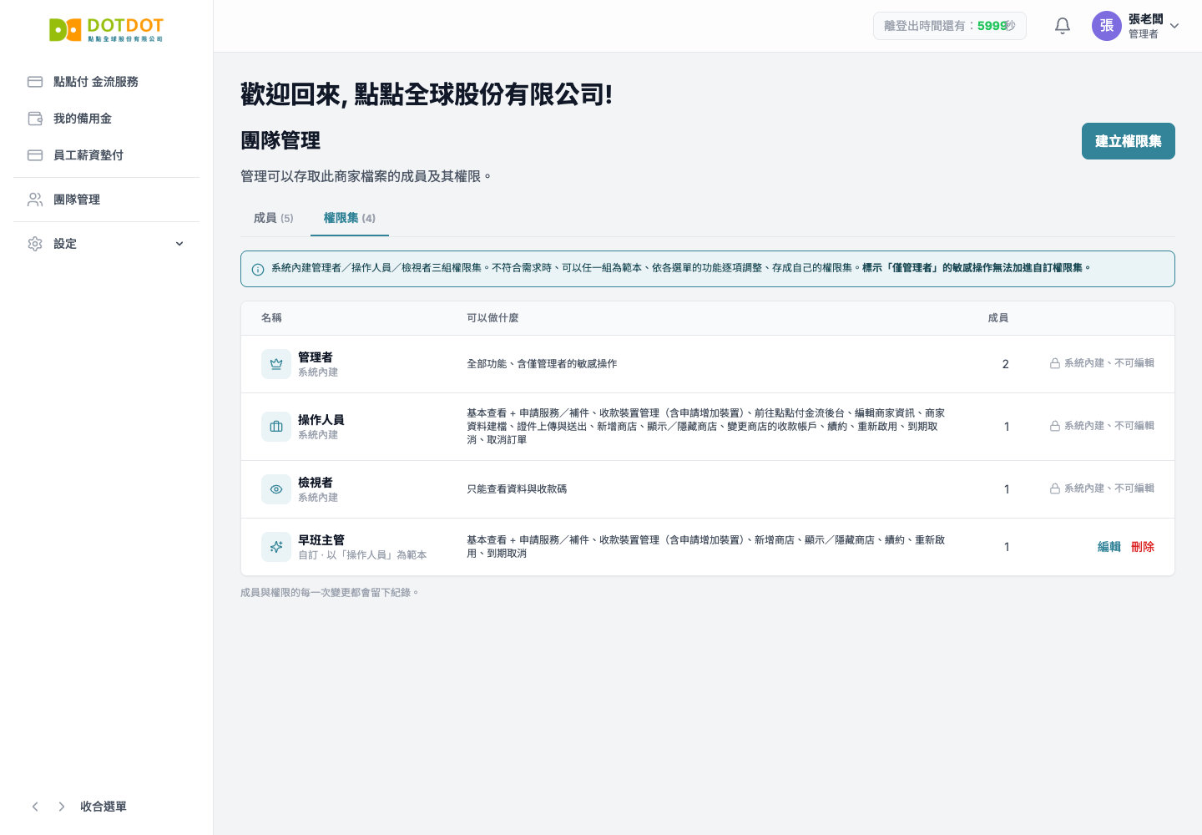
Task: Go to 我的備用金 in sidebar
Action: tap(106, 119)
